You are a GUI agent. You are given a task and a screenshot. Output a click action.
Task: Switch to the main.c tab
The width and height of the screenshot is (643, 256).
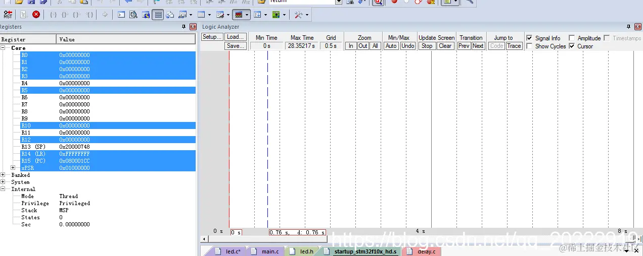(x=265, y=251)
